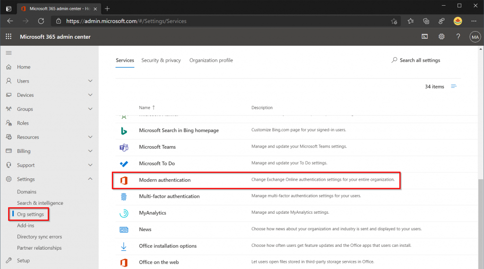Click the page vertical scrollbar thumb
This screenshot has height=269, width=484.
tap(481, 224)
